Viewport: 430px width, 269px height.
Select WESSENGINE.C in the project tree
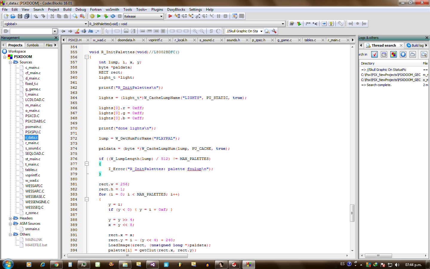(37, 202)
